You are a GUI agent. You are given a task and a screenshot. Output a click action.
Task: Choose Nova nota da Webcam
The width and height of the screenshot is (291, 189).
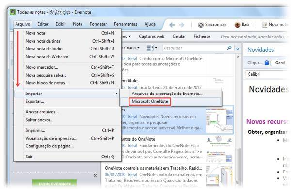[x=68, y=57]
